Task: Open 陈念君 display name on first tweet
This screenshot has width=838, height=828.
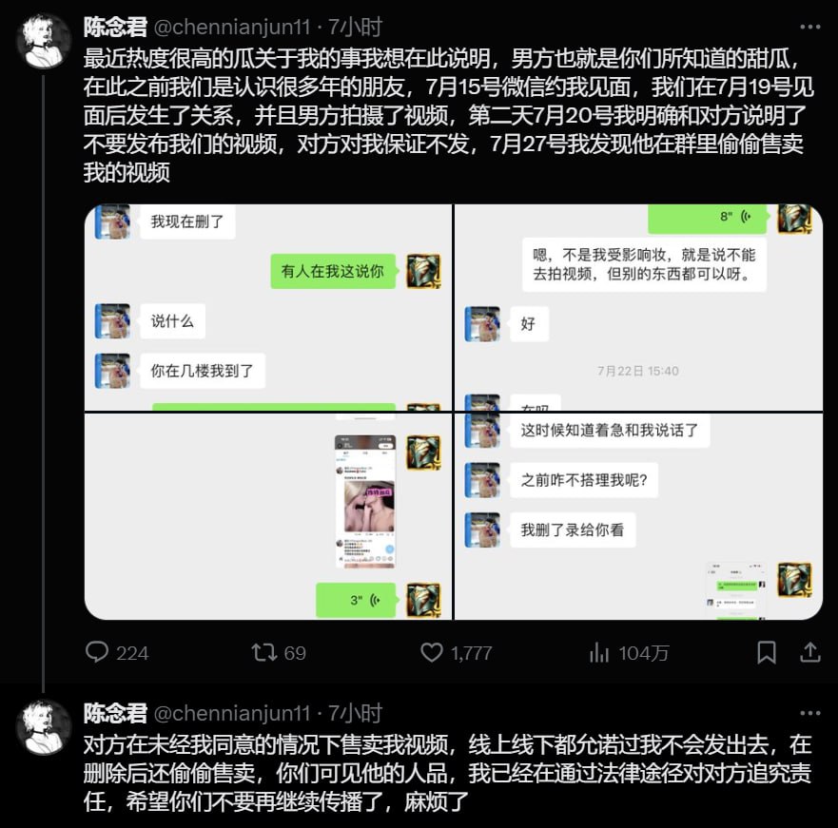Action: coord(115,27)
